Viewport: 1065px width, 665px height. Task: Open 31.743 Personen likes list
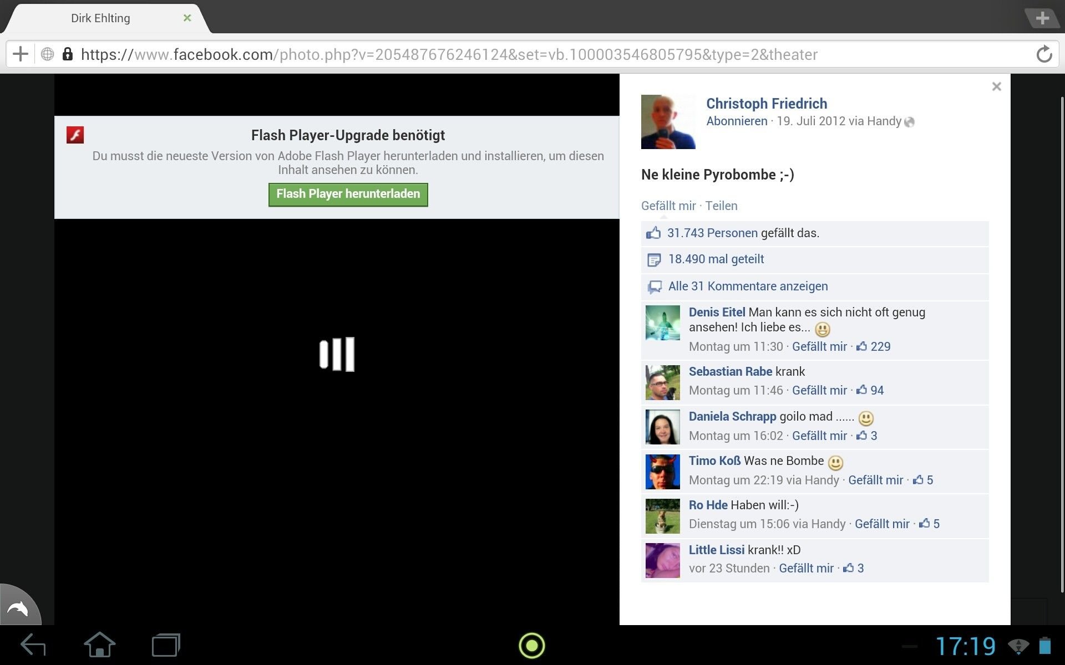click(712, 233)
